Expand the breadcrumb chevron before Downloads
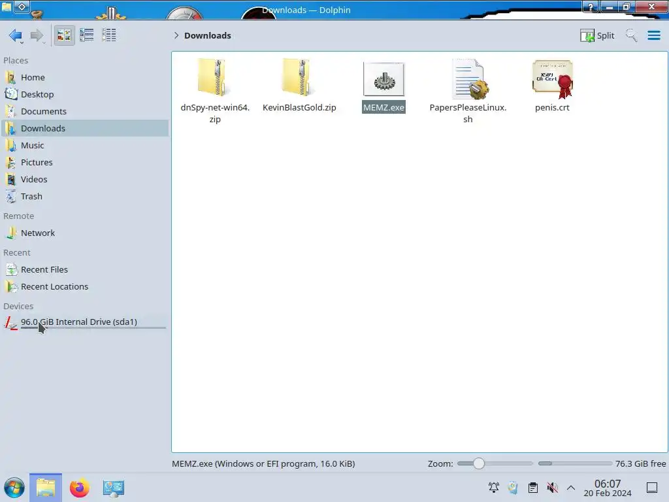 click(x=176, y=35)
